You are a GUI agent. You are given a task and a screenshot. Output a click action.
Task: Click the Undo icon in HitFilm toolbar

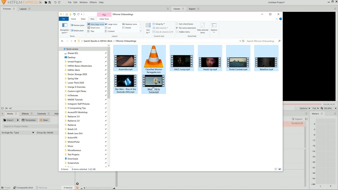[55, 2]
